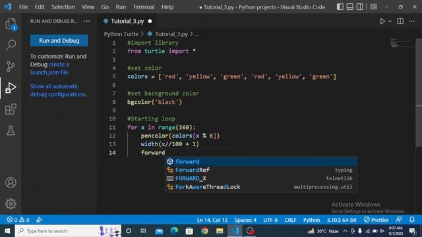
Task: Open Run and Debug panel ellipsis menu
Action: [86, 21]
